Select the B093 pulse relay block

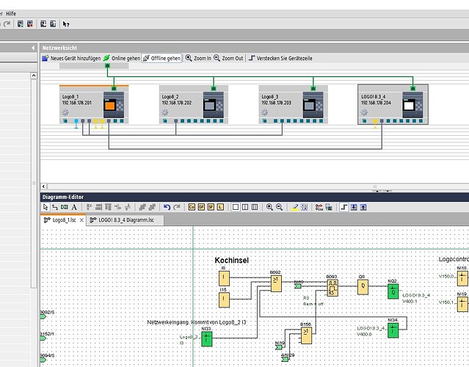tap(332, 288)
